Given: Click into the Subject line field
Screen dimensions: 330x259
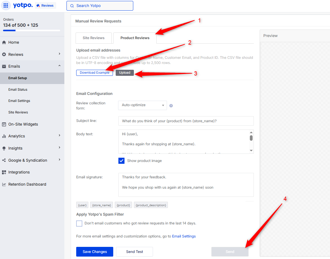Looking at the screenshot, I should click(x=186, y=121).
